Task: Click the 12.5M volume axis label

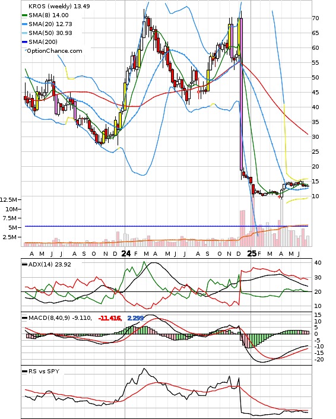Action: (8, 199)
